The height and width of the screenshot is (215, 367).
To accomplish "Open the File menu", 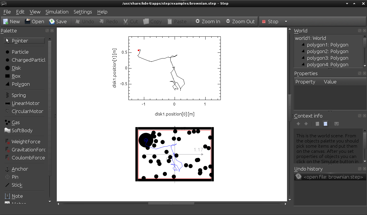I will point(7,12).
